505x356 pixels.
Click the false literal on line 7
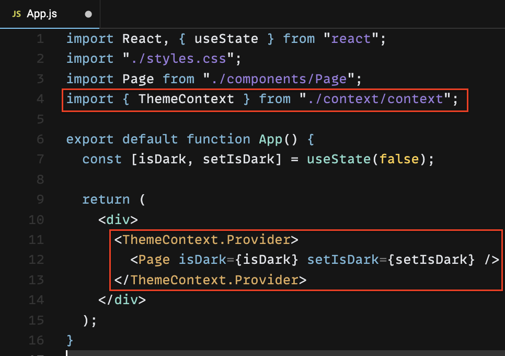point(399,159)
